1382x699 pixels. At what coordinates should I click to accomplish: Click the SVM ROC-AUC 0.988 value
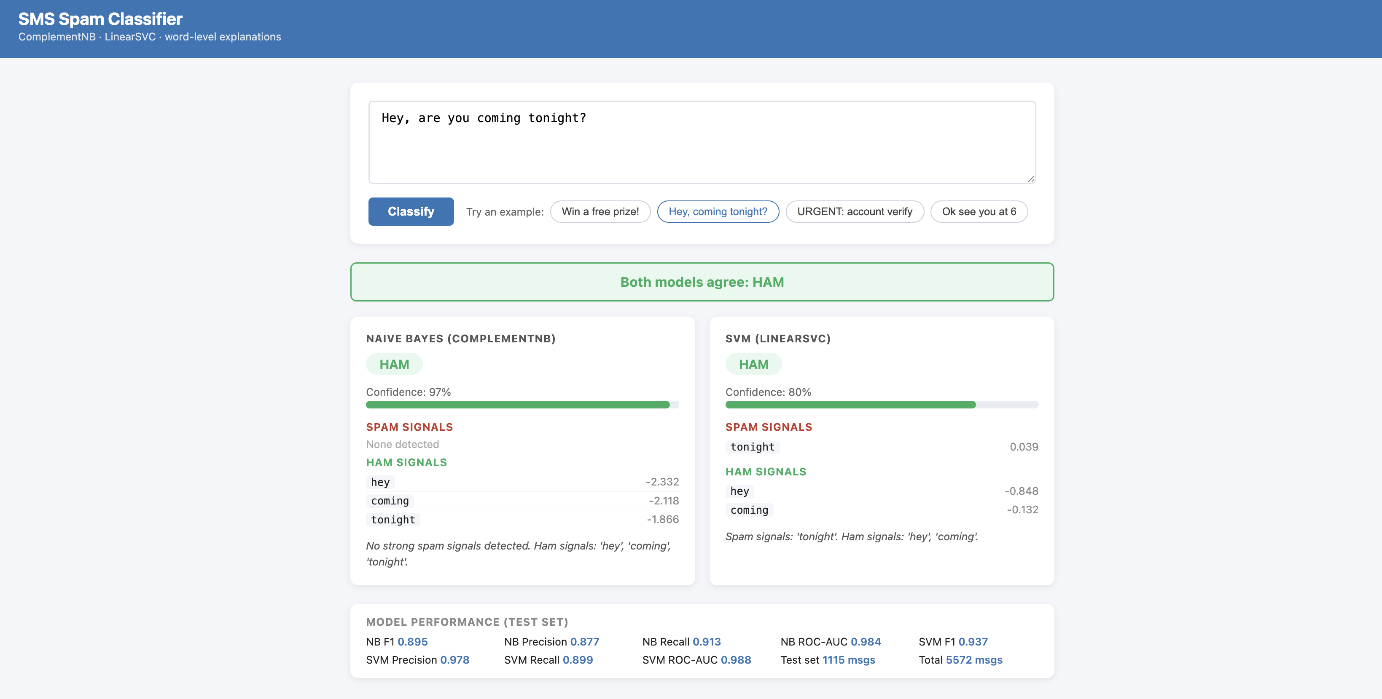pos(736,660)
